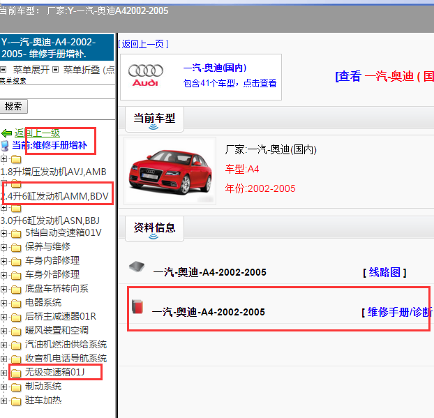Expand the 3.0升6缸发动机 tree node
The width and height of the screenshot is (434, 418).
(x=3, y=208)
